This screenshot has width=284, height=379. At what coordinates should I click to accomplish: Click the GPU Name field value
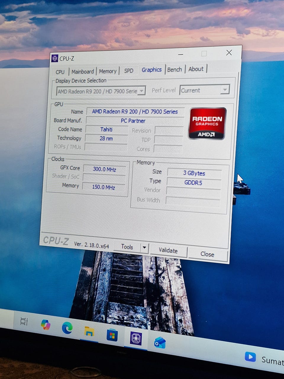coord(135,112)
